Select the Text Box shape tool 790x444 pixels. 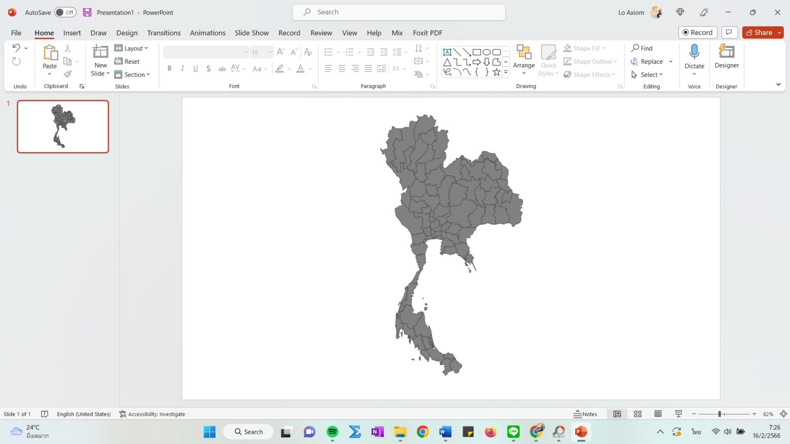447,51
